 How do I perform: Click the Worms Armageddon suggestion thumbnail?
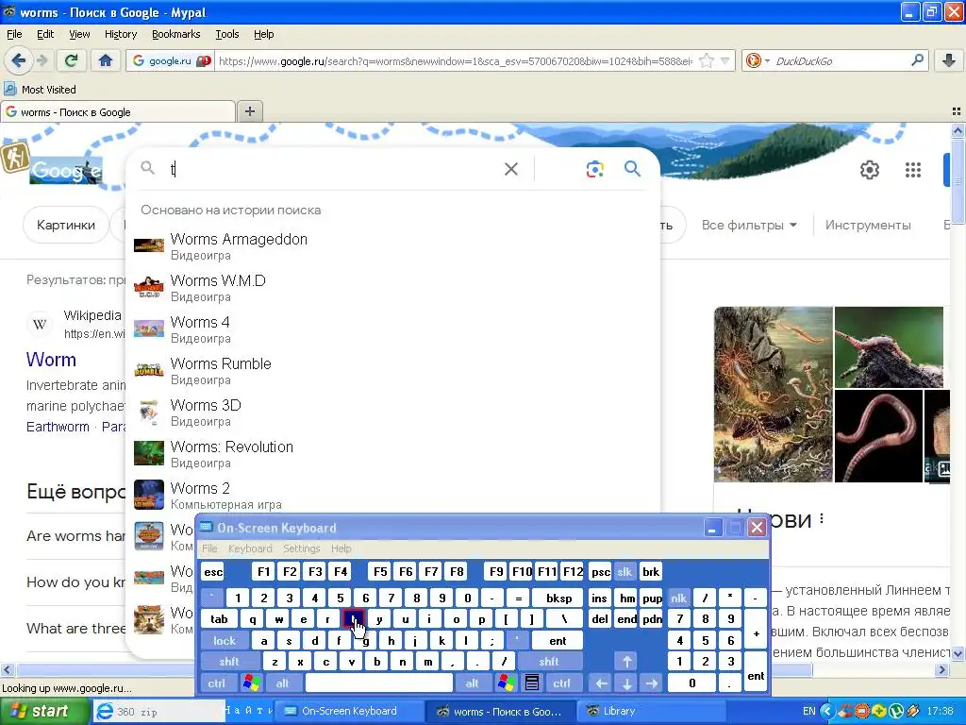(x=149, y=246)
